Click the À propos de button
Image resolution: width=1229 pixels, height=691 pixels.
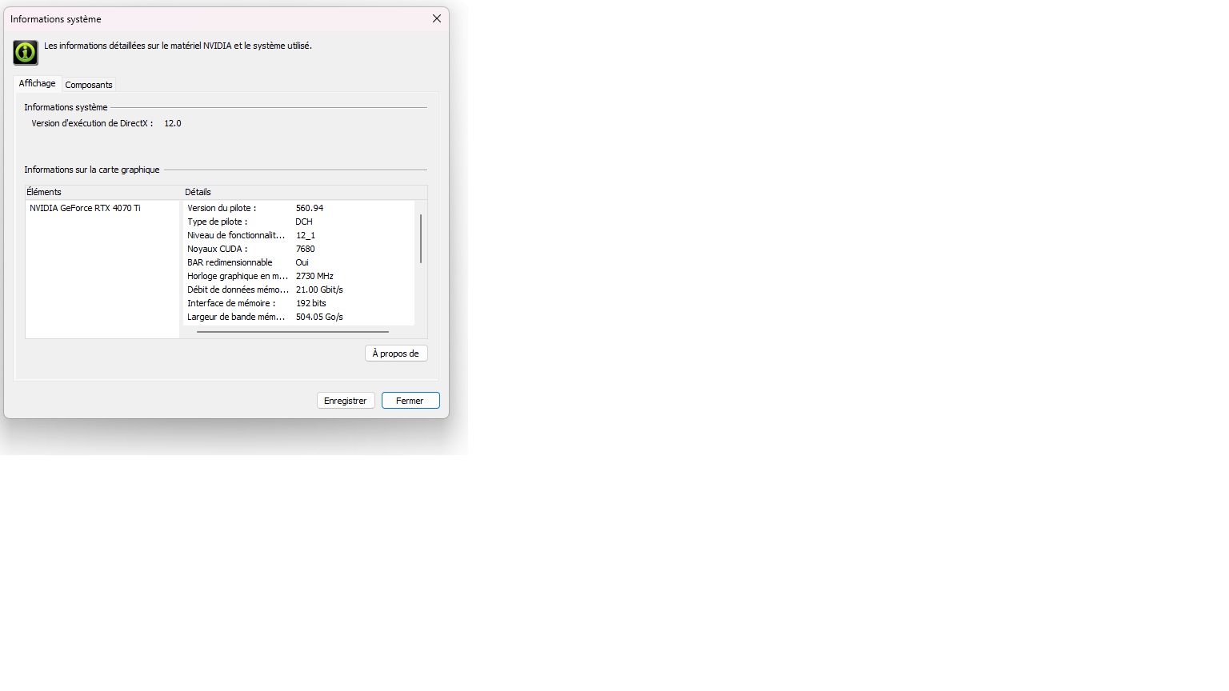click(396, 353)
